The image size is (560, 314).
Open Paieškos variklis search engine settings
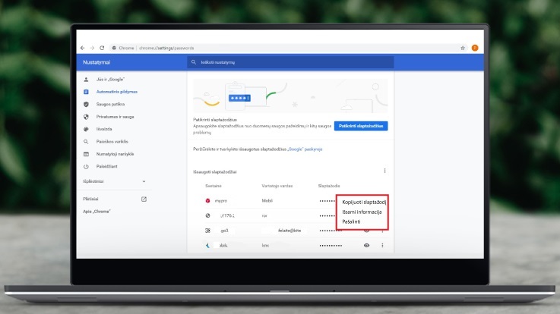point(112,141)
